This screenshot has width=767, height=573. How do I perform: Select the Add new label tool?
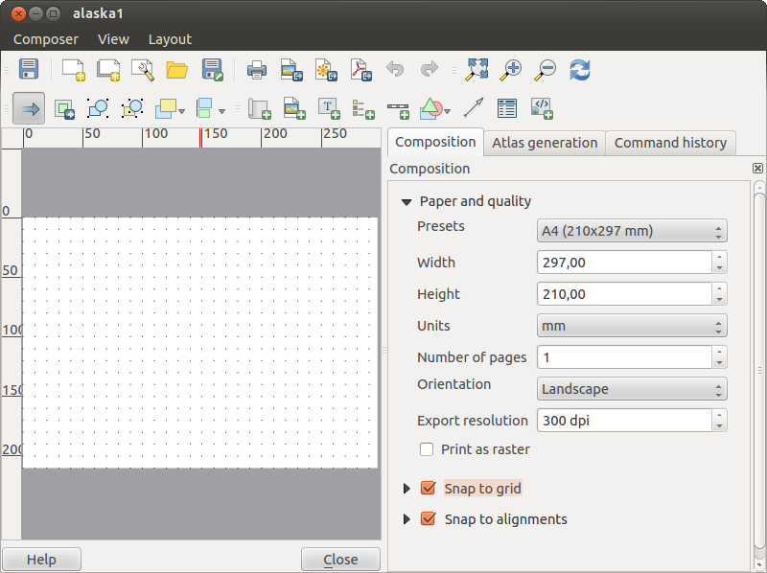tap(329, 108)
